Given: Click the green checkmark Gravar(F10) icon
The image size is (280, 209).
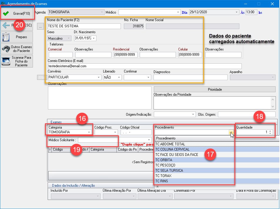Looking at the screenshot, I should (6, 14).
